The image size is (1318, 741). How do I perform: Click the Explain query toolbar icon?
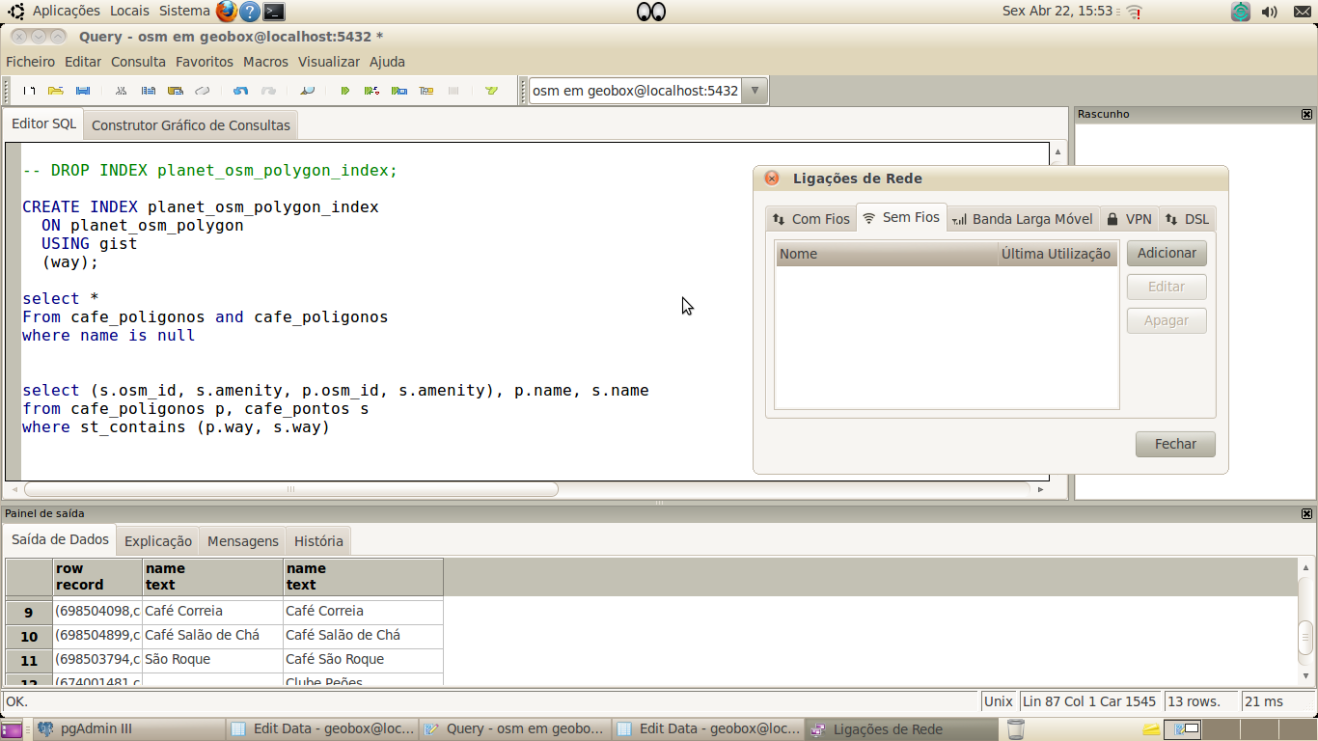426,91
